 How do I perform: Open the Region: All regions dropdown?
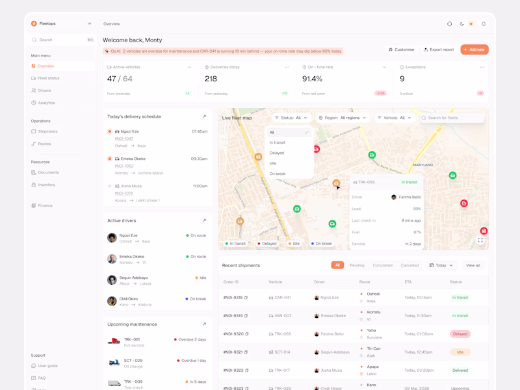coord(343,118)
